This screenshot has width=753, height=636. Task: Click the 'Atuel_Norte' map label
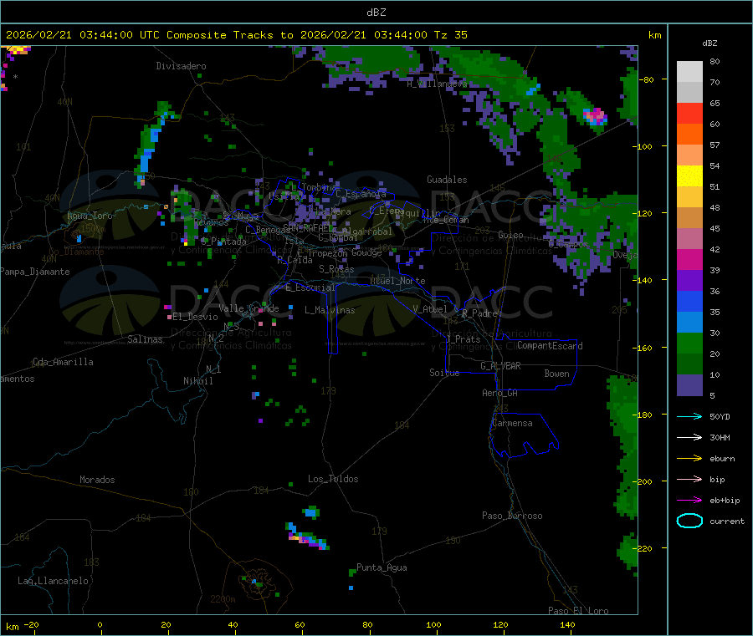[397, 281]
